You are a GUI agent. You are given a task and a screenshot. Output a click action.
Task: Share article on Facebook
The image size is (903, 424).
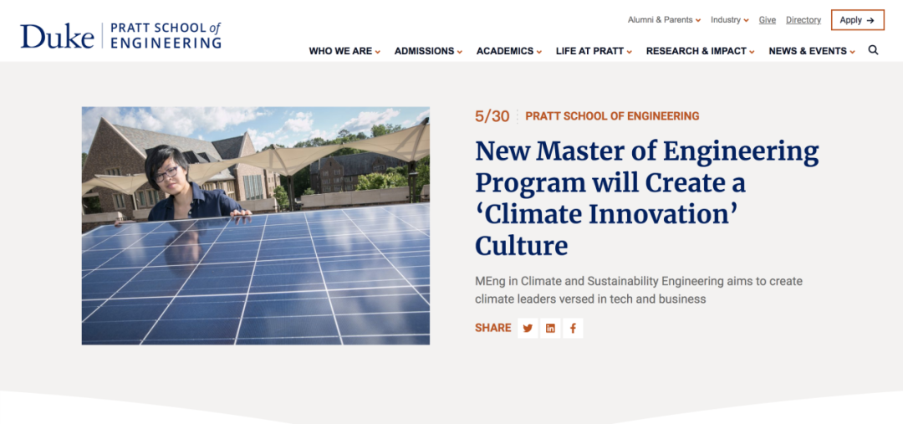pos(573,328)
